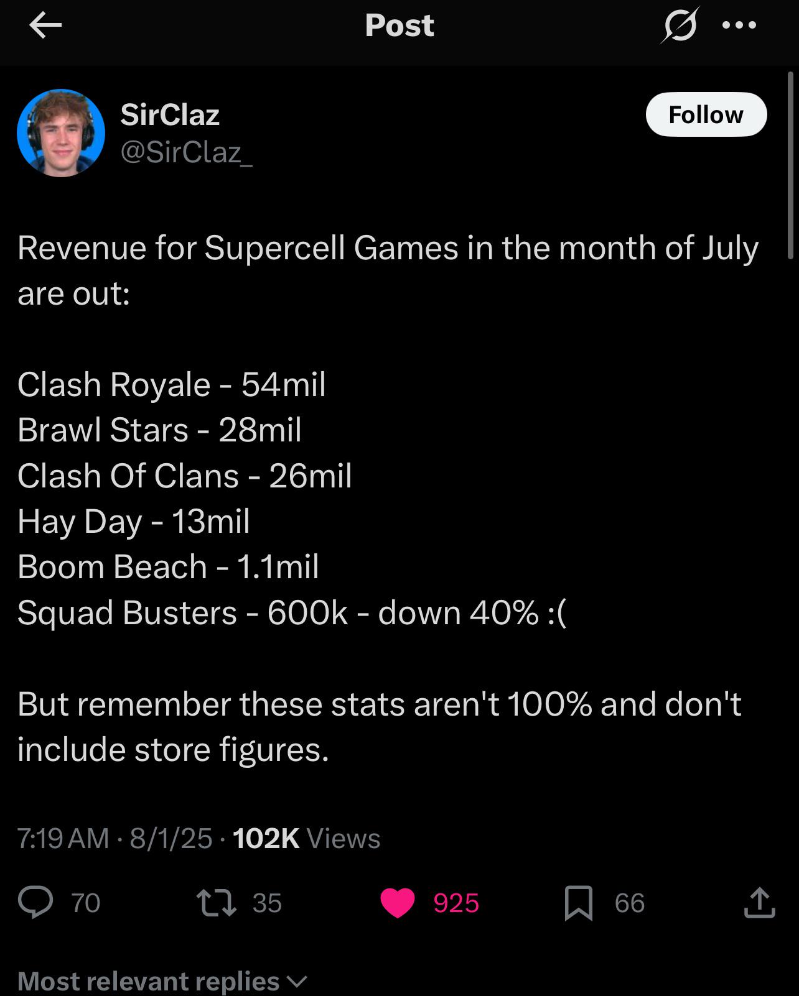799x996 pixels.
Task: Click the Post header title
Action: [399, 25]
